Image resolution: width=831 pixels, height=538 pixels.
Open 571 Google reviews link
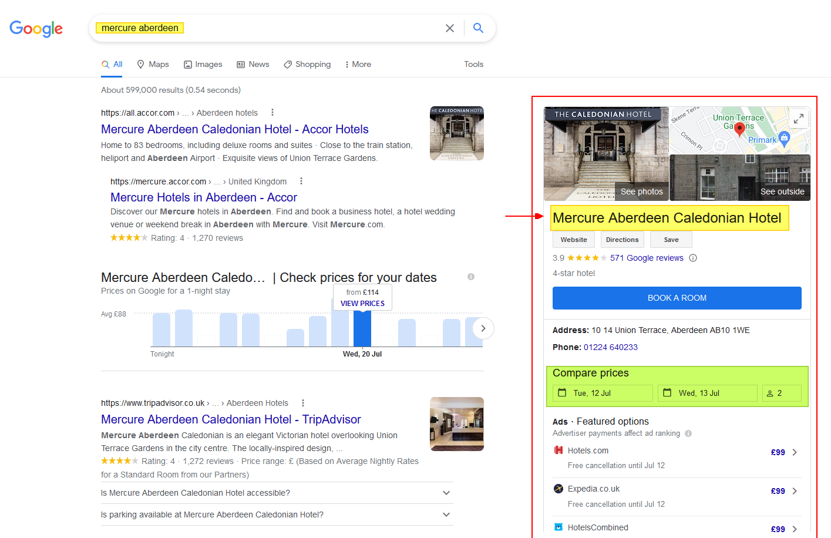[647, 258]
